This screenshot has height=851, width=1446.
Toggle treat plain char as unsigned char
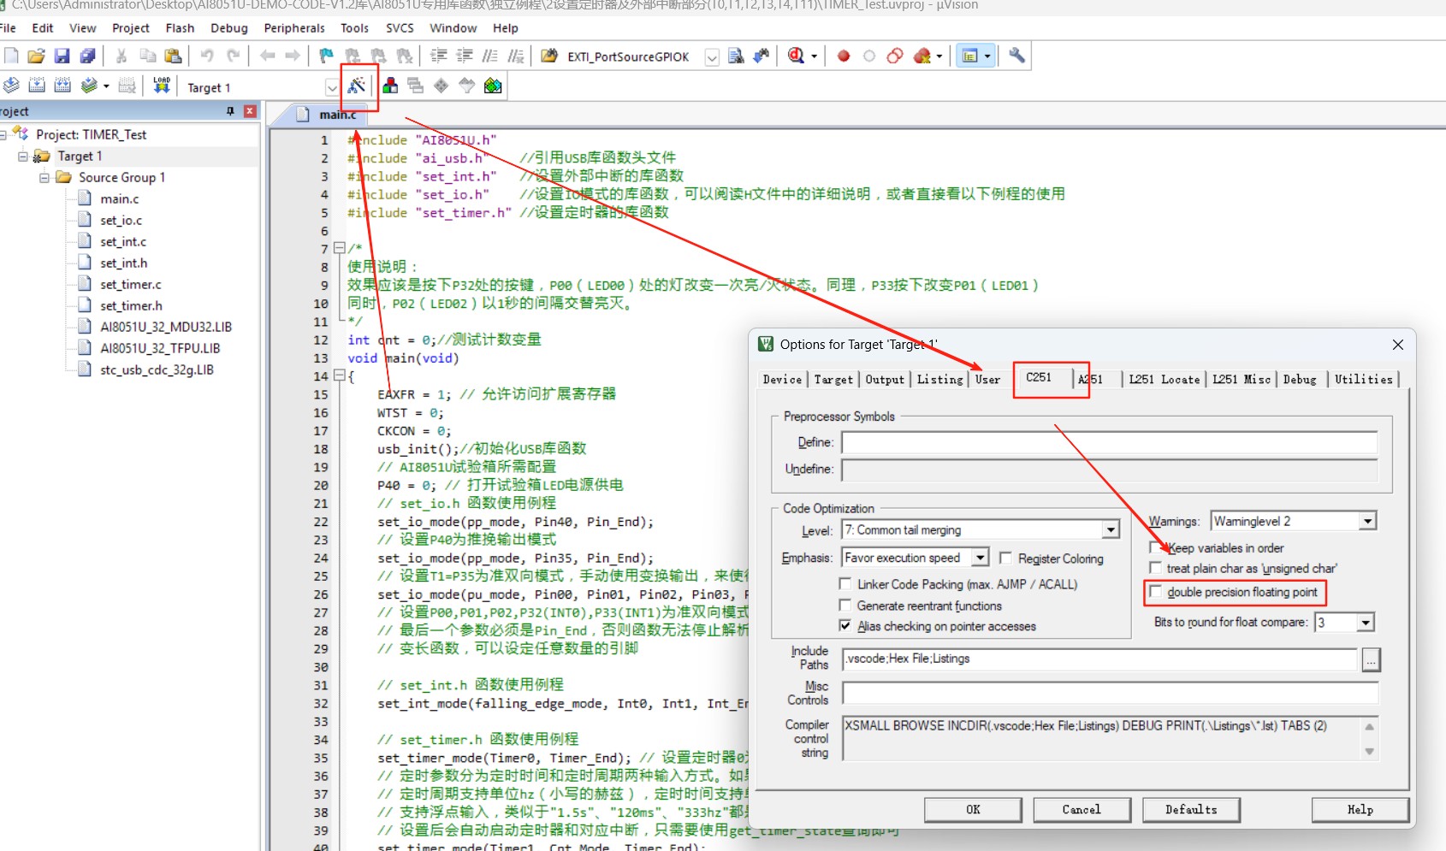click(x=1156, y=568)
